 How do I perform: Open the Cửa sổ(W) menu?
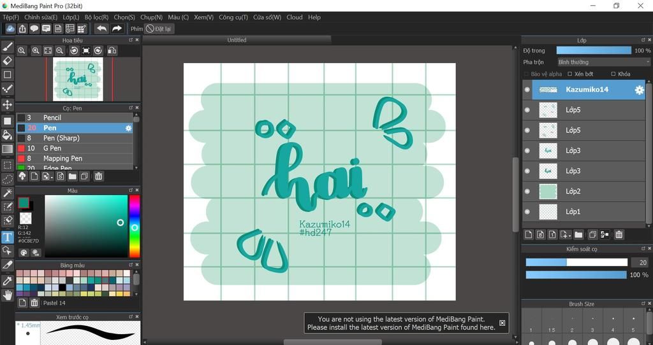tap(267, 17)
